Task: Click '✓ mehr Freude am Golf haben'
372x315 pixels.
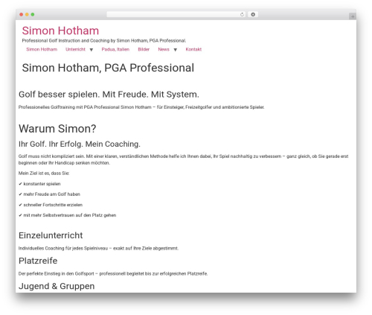Action: pyautogui.click(x=49, y=194)
